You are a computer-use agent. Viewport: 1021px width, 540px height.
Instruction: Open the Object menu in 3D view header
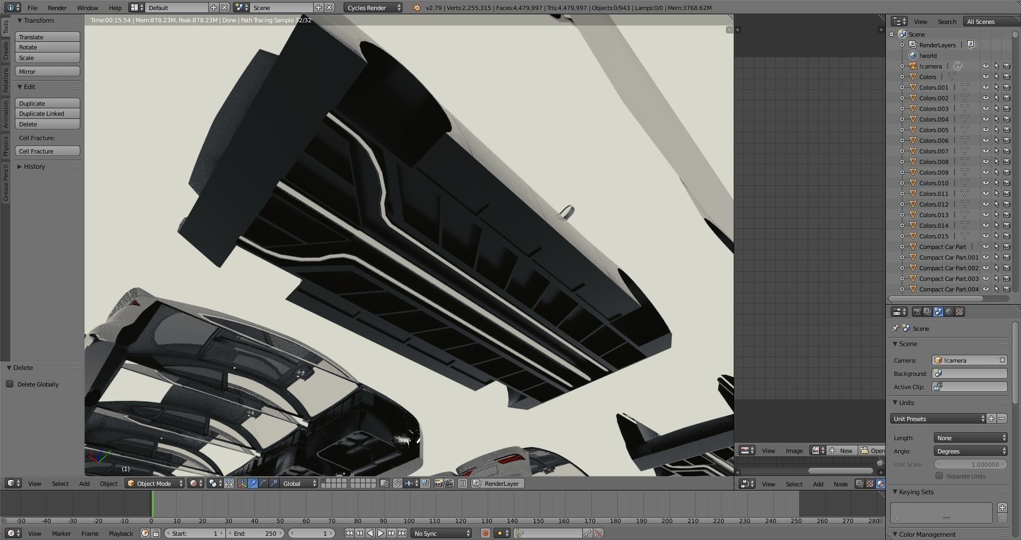click(108, 483)
